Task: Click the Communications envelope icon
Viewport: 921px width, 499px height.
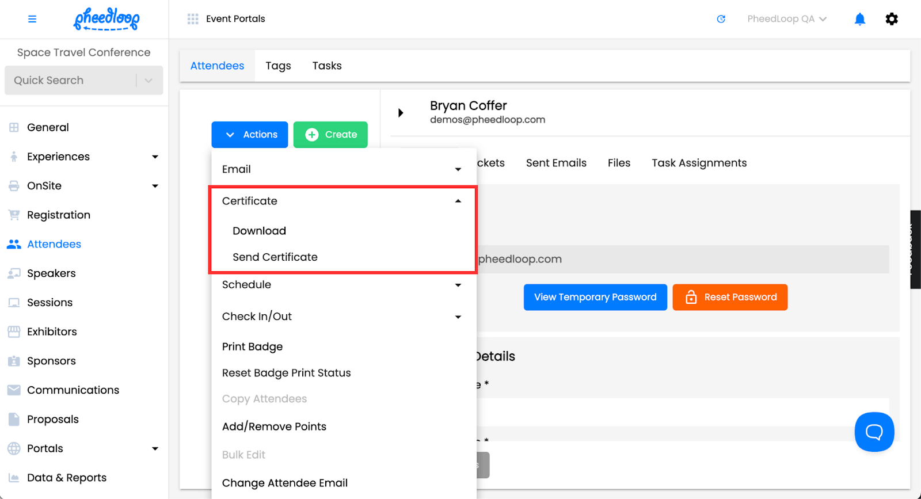Action: 14,390
